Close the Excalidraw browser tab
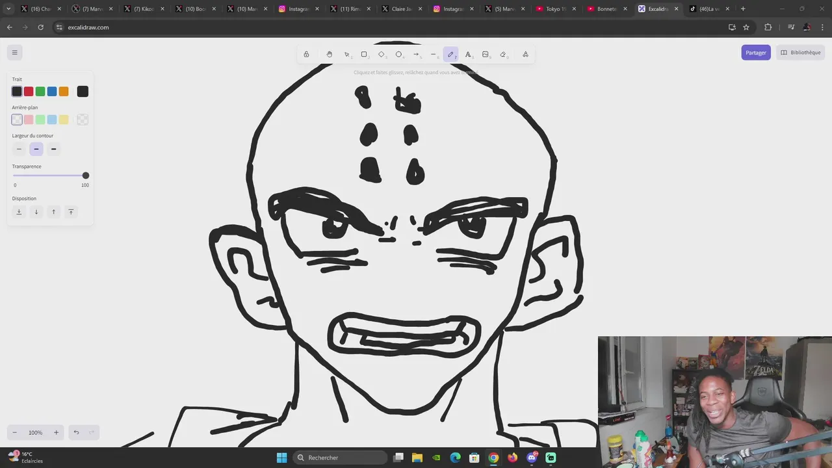The height and width of the screenshot is (468, 832). (x=676, y=9)
